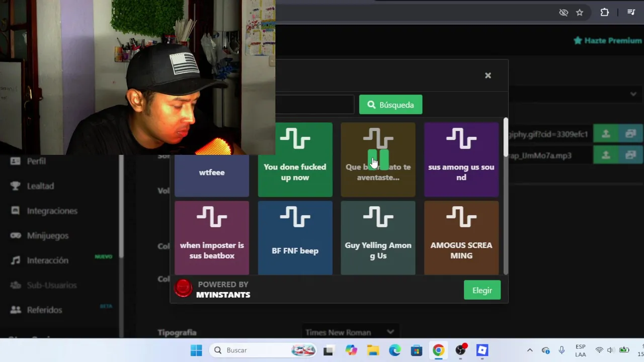Click the sound search text field
Screen dimensions: 644x362
314,105
